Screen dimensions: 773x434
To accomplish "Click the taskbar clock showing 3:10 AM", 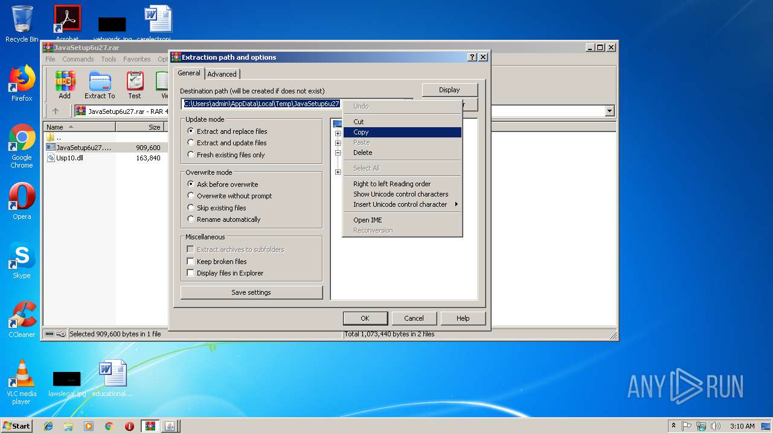I will (742, 426).
